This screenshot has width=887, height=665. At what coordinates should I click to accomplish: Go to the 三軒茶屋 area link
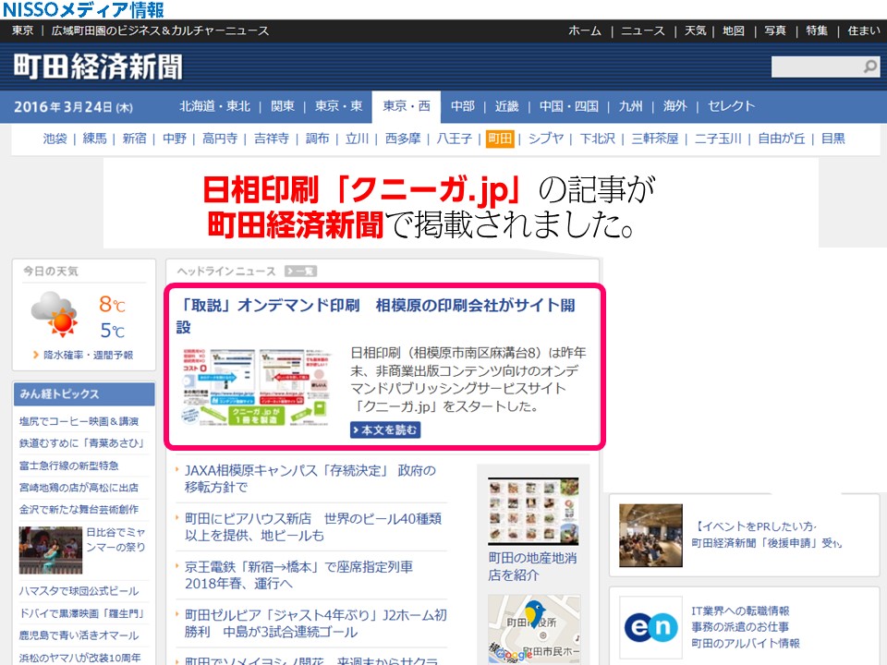[654, 139]
